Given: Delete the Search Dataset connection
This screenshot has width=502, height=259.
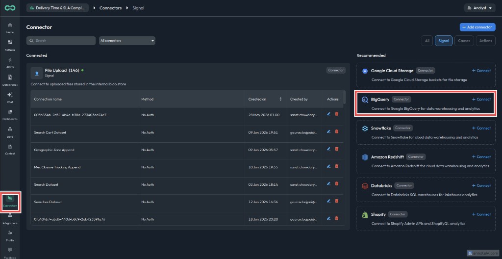Looking at the screenshot, I should tap(336, 183).
